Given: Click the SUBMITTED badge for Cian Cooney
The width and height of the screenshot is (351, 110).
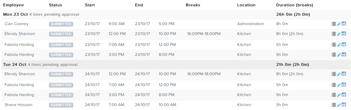Looking at the screenshot, I should (x=61, y=24).
